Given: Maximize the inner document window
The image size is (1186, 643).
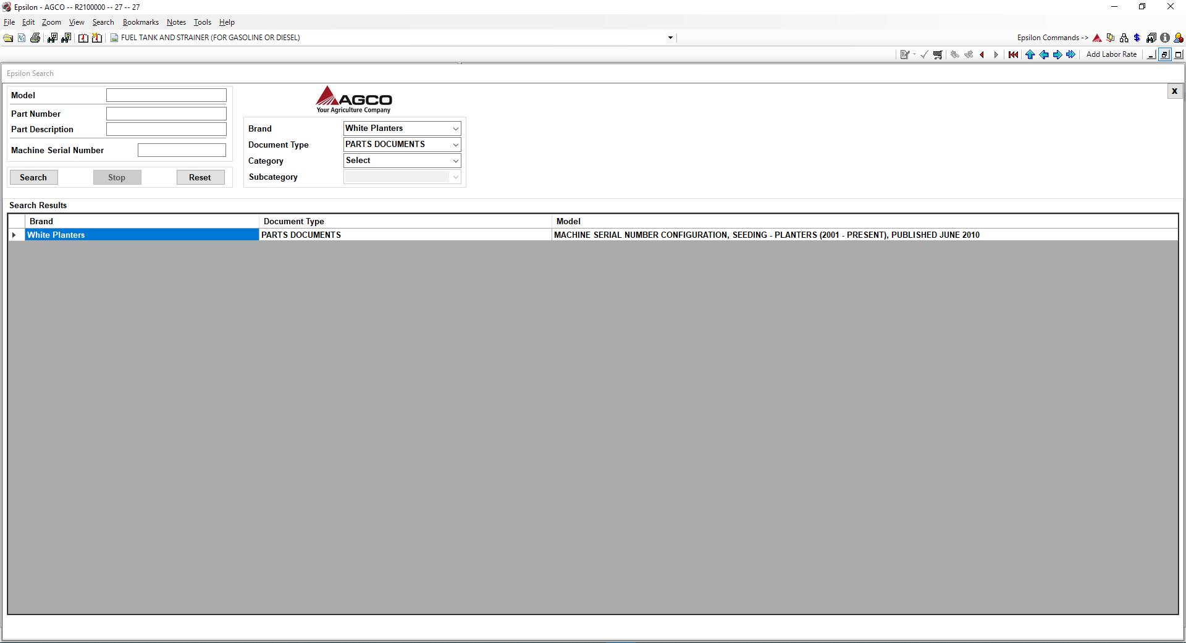Looking at the screenshot, I should (x=1179, y=54).
